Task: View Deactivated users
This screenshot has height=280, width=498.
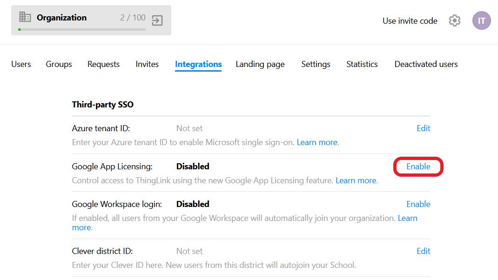Action: click(x=426, y=64)
